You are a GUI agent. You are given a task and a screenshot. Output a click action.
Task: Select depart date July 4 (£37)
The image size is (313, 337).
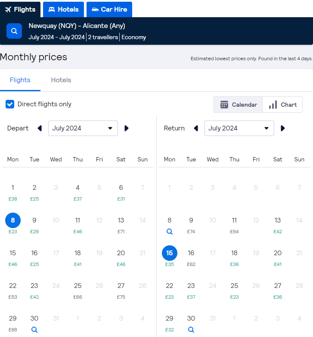[77, 192]
